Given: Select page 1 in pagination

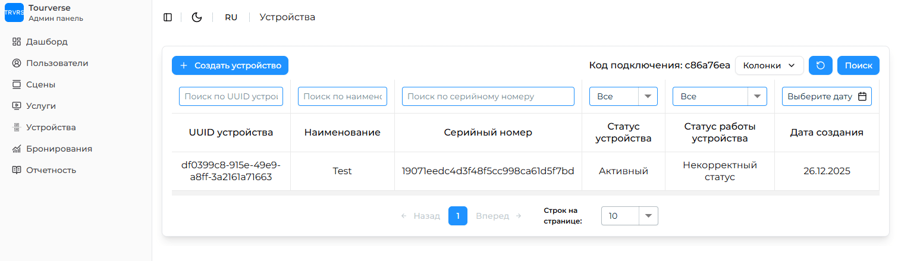Looking at the screenshot, I should [x=458, y=216].
